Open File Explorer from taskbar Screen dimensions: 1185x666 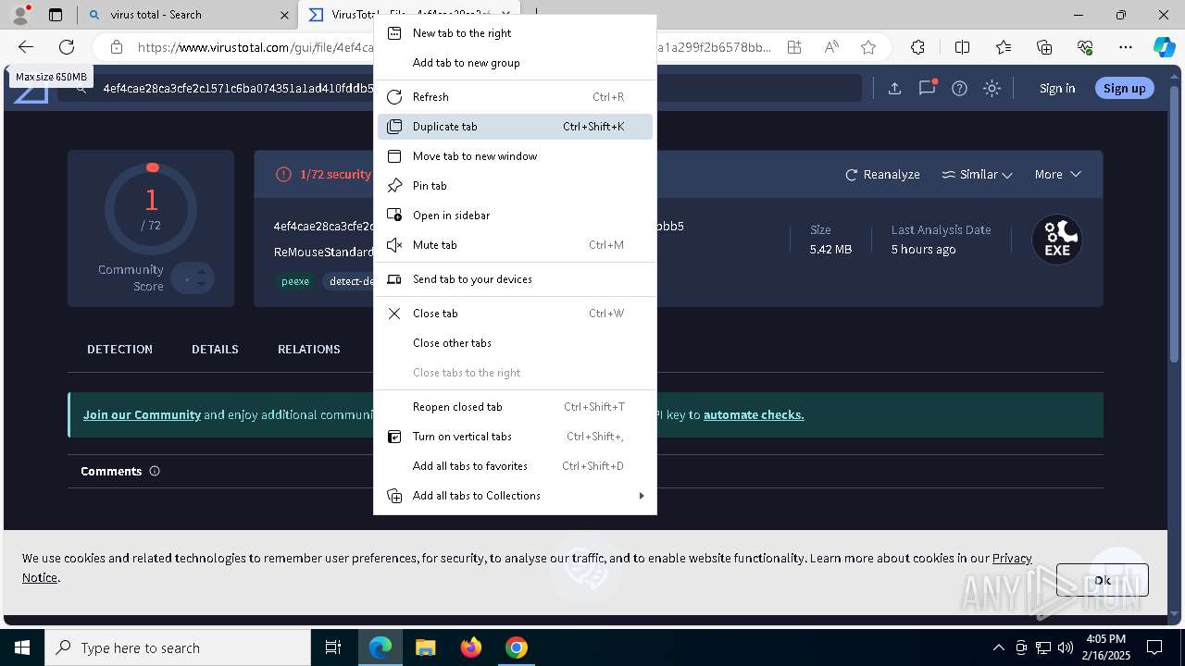(425, 647)
